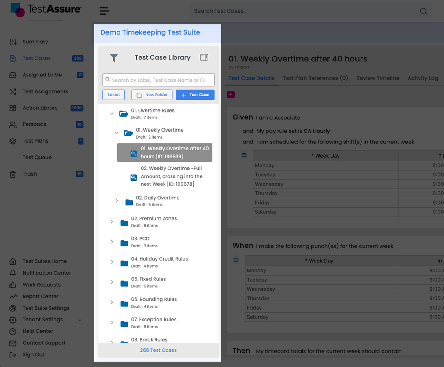Click the 266 Test Cases link

[x=158, y=350]
